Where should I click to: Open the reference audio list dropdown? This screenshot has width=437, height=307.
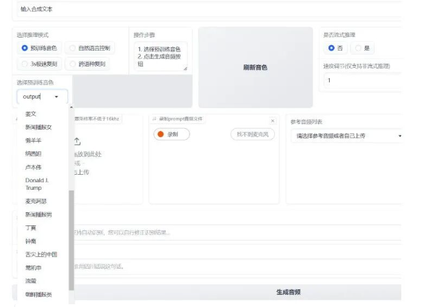click(400, 136)
